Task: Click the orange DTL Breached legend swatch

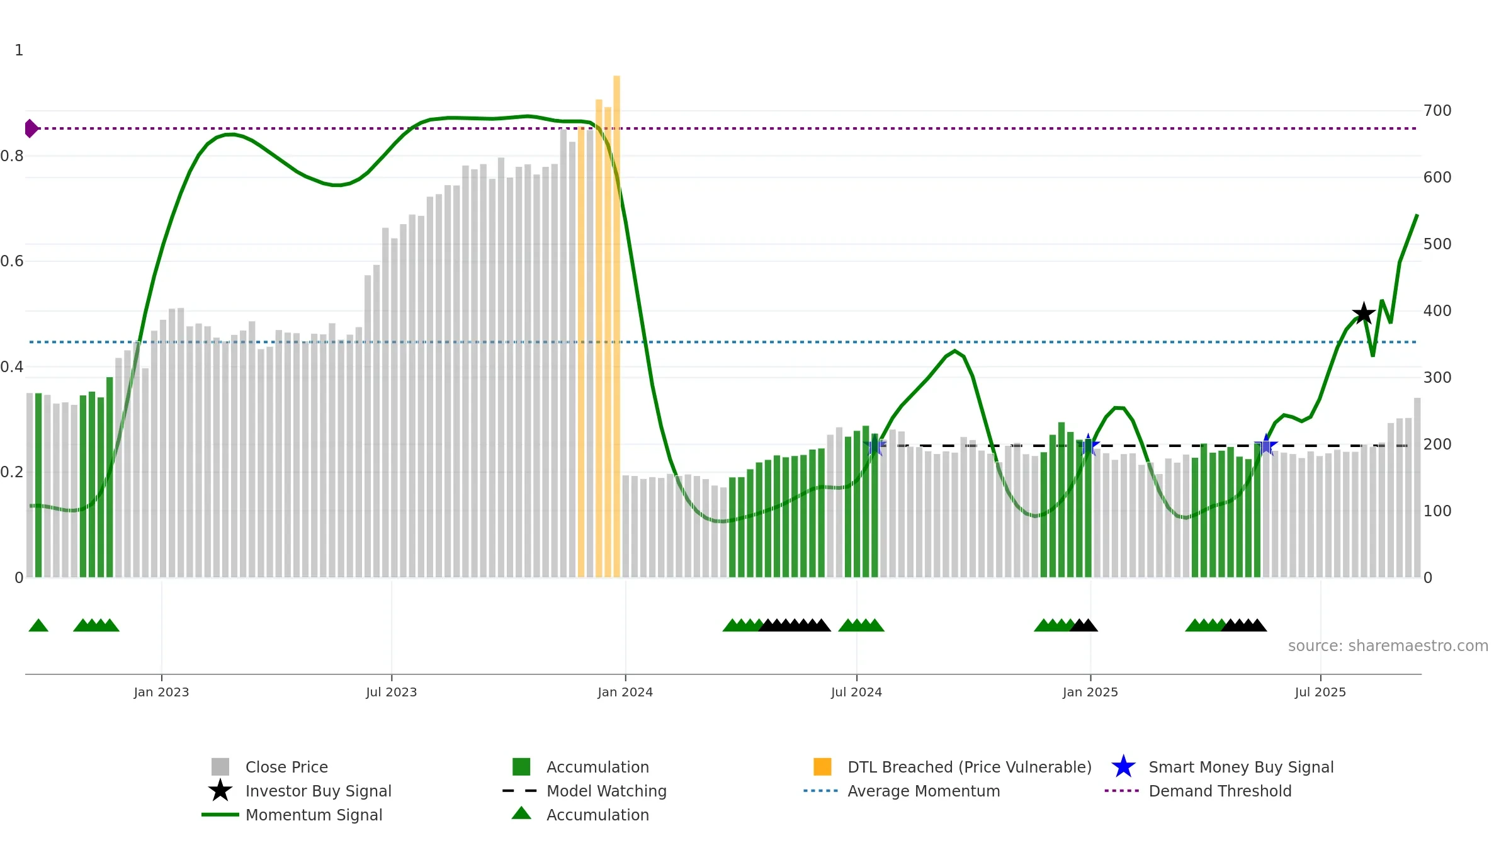Action: point(822,767)
